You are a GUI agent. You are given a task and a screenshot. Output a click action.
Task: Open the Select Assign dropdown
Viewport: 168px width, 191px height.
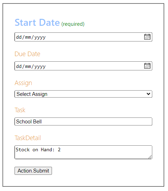click(83, 94)
